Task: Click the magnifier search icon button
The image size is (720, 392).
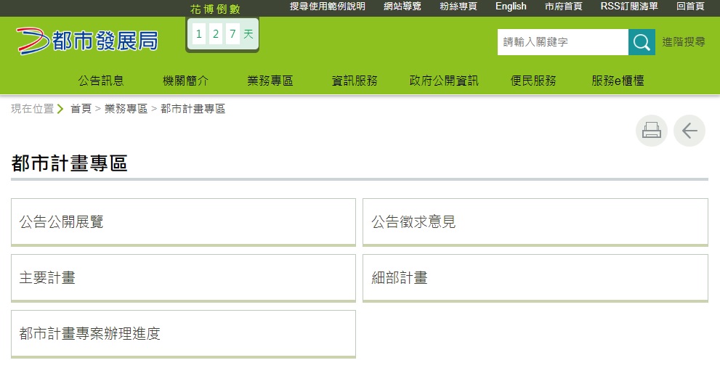Action: click(641, 42)
